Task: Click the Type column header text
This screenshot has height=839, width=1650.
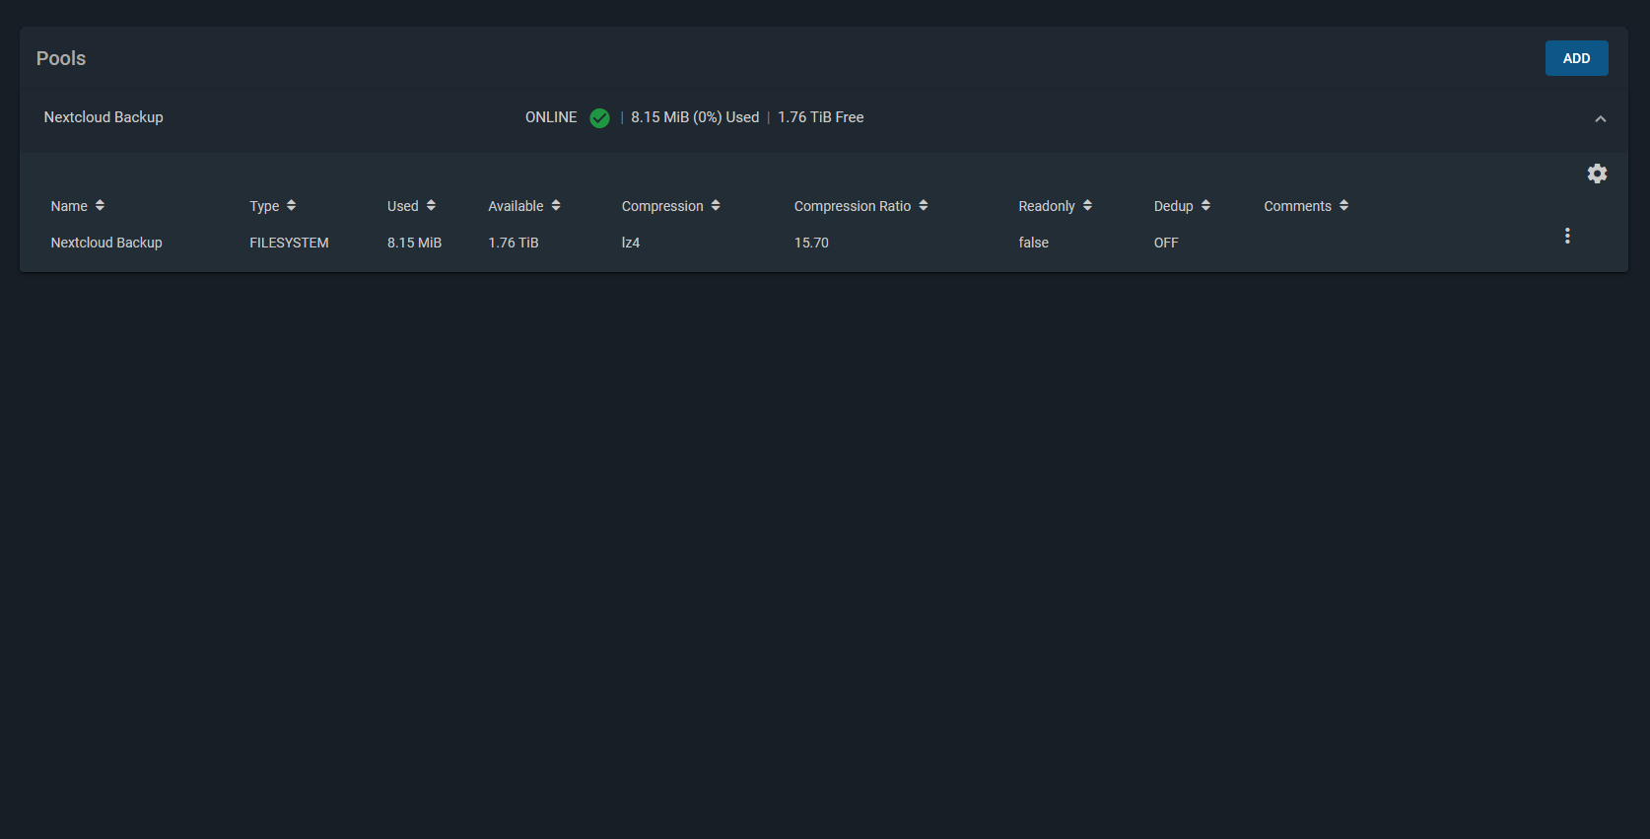Action: click(264, 206)
